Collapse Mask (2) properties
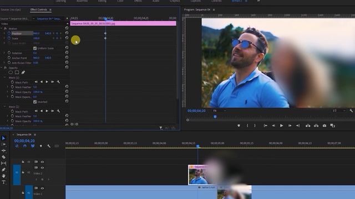Viewport: 355px width, 199px height. 5,107
